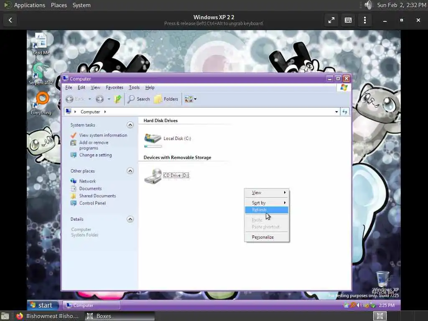Open the Edit menu

(x=82, y=88)
